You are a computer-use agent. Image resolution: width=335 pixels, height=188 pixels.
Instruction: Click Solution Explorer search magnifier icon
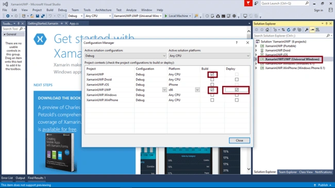(328, 36)
